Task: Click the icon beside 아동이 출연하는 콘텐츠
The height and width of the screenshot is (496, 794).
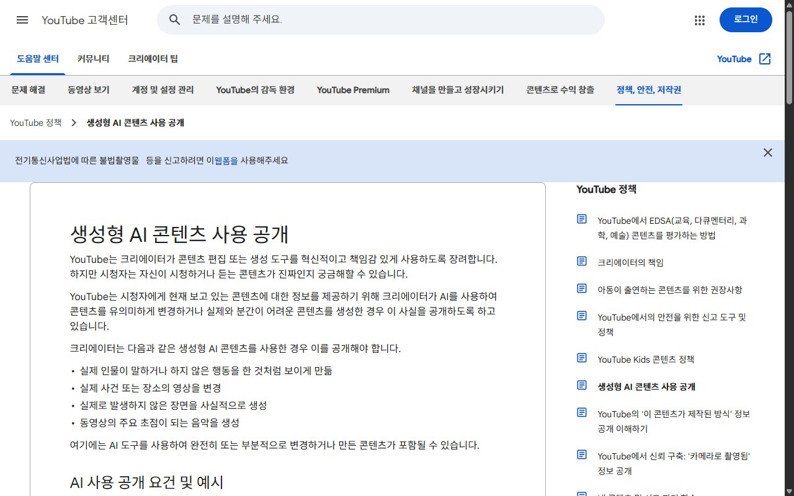Action: click(x=582, y=288)
